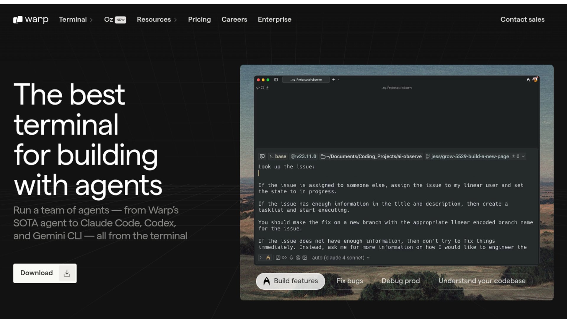Toggle the fast-forward auto-approve icon
This screenshot has width=567, height=319.
(284, 258)
